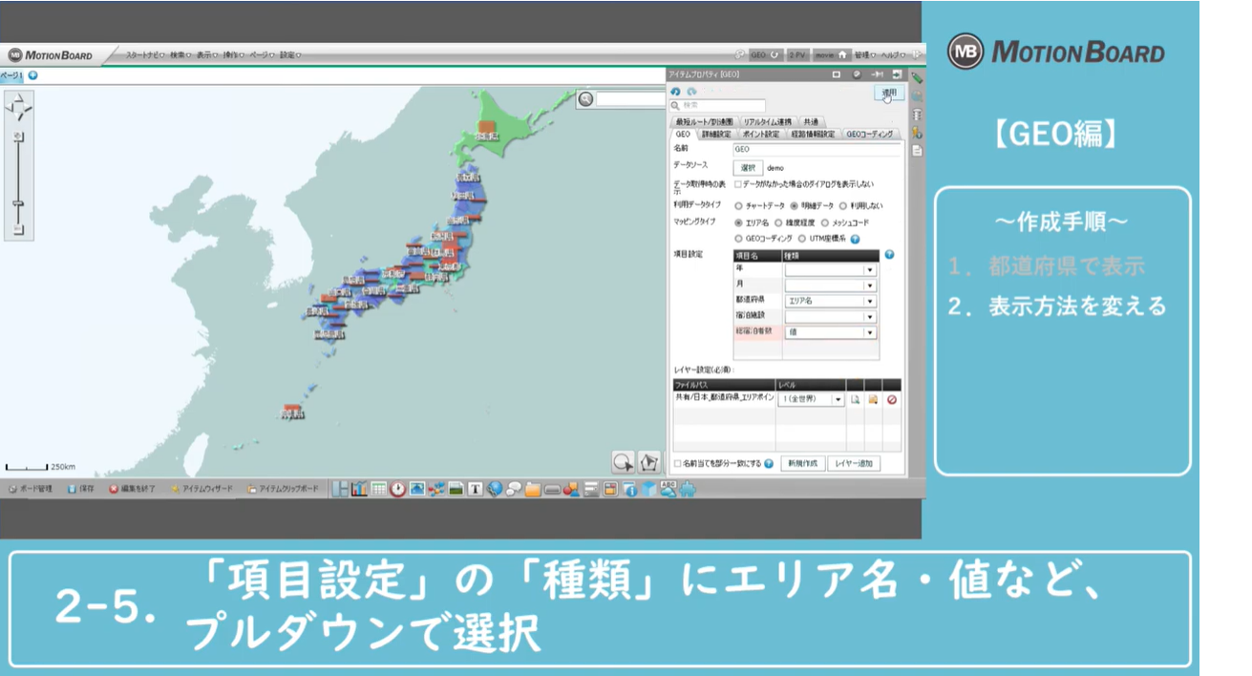1252x676 pixels.
Task: Click the redo arrow in item properties
Action: click(x=690, y=92)
